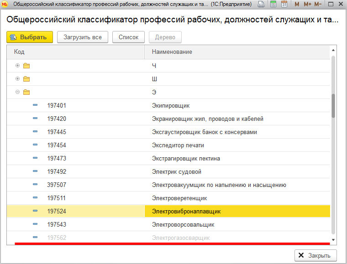Click the Загрузить все button
This screenshot has width=347, height=264.
(83, 37)
